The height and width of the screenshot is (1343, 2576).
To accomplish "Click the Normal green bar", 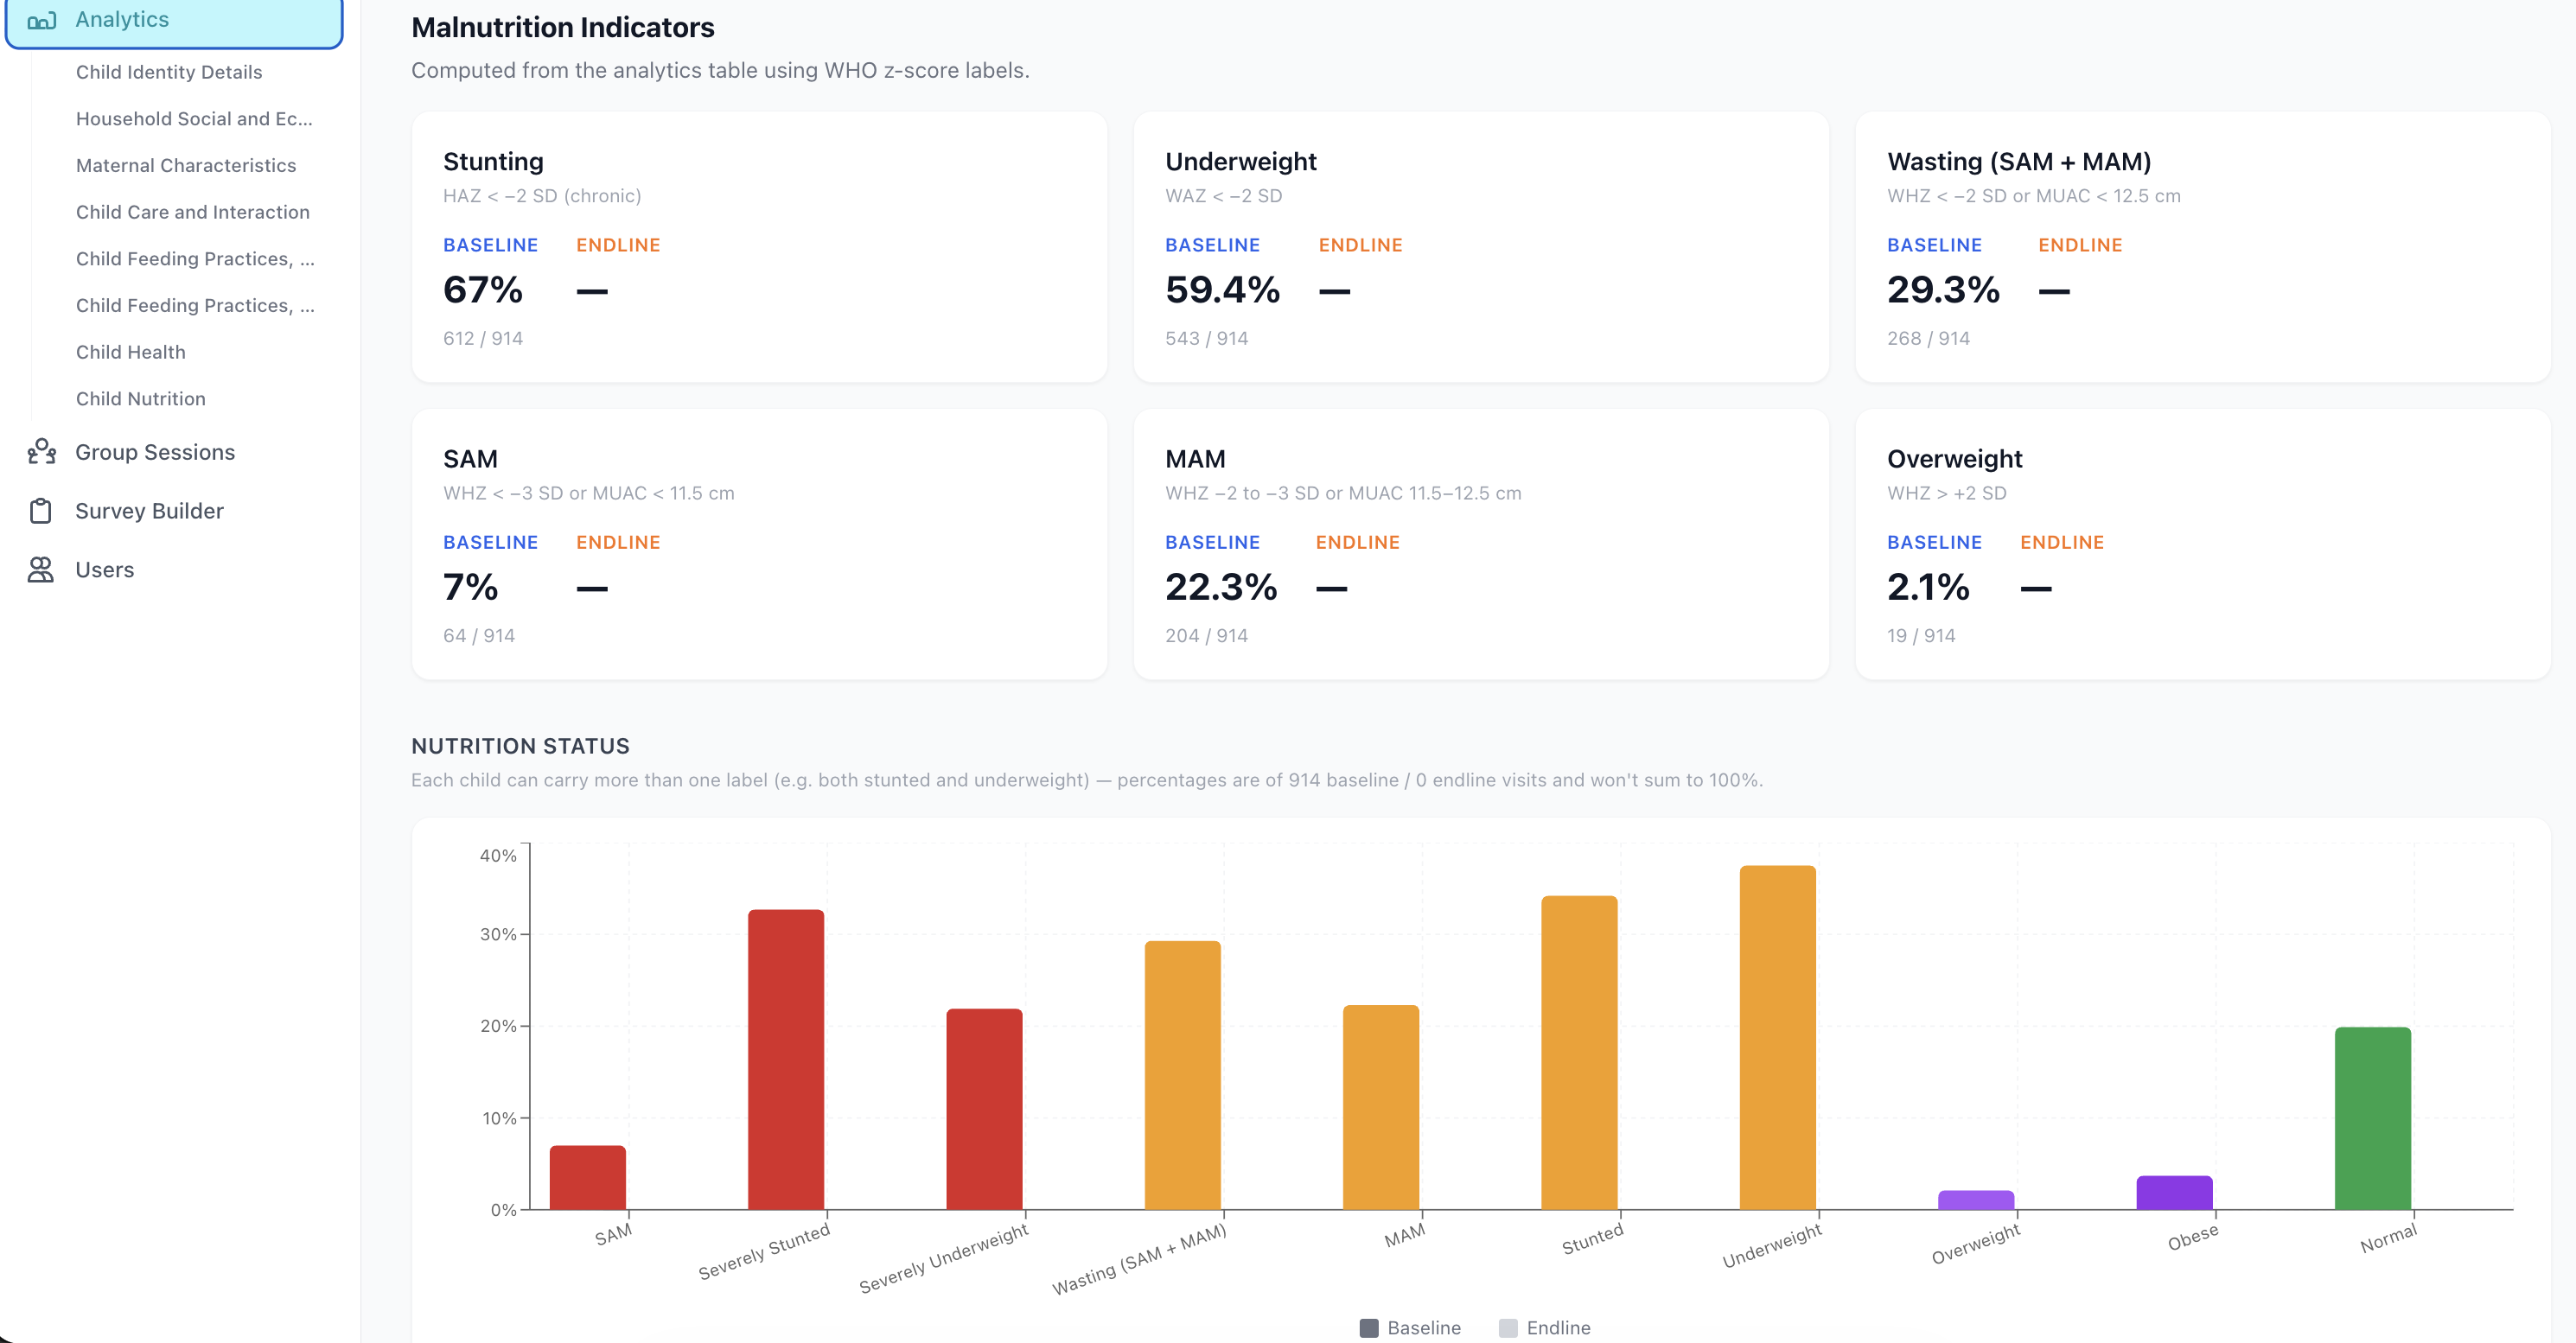I will pyautogui.click(x=2373, y=1119).
